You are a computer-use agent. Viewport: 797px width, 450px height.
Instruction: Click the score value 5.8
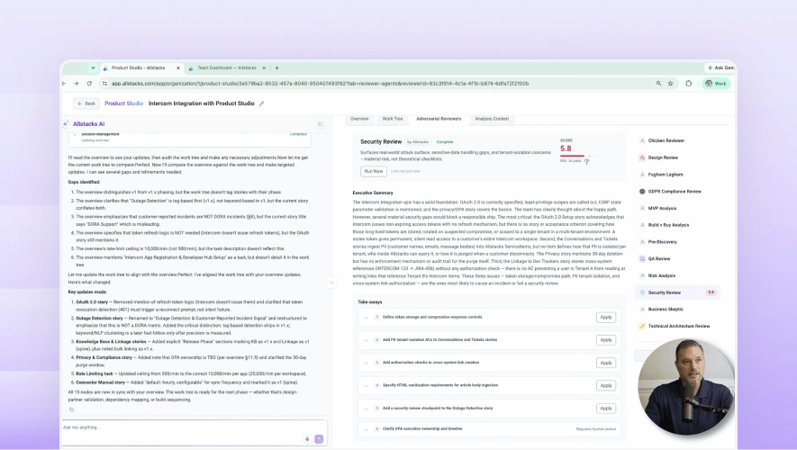pos(566,148)
